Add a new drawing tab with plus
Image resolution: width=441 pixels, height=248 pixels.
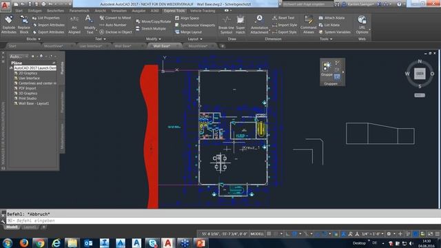pyautogui.click(x=222, y=46)
